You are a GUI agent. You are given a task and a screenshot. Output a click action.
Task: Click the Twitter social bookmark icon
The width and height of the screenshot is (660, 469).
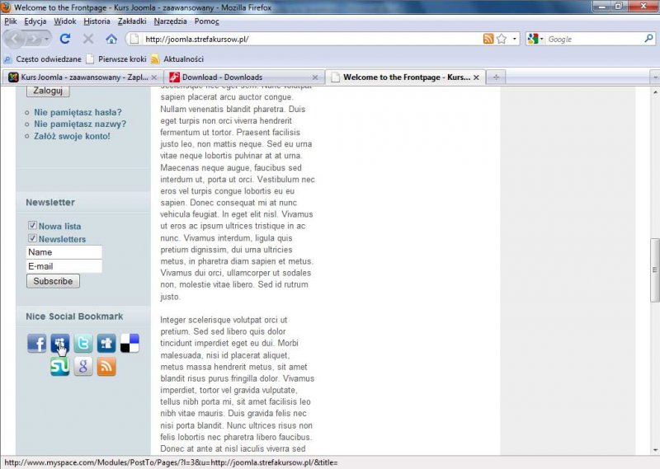83,343
